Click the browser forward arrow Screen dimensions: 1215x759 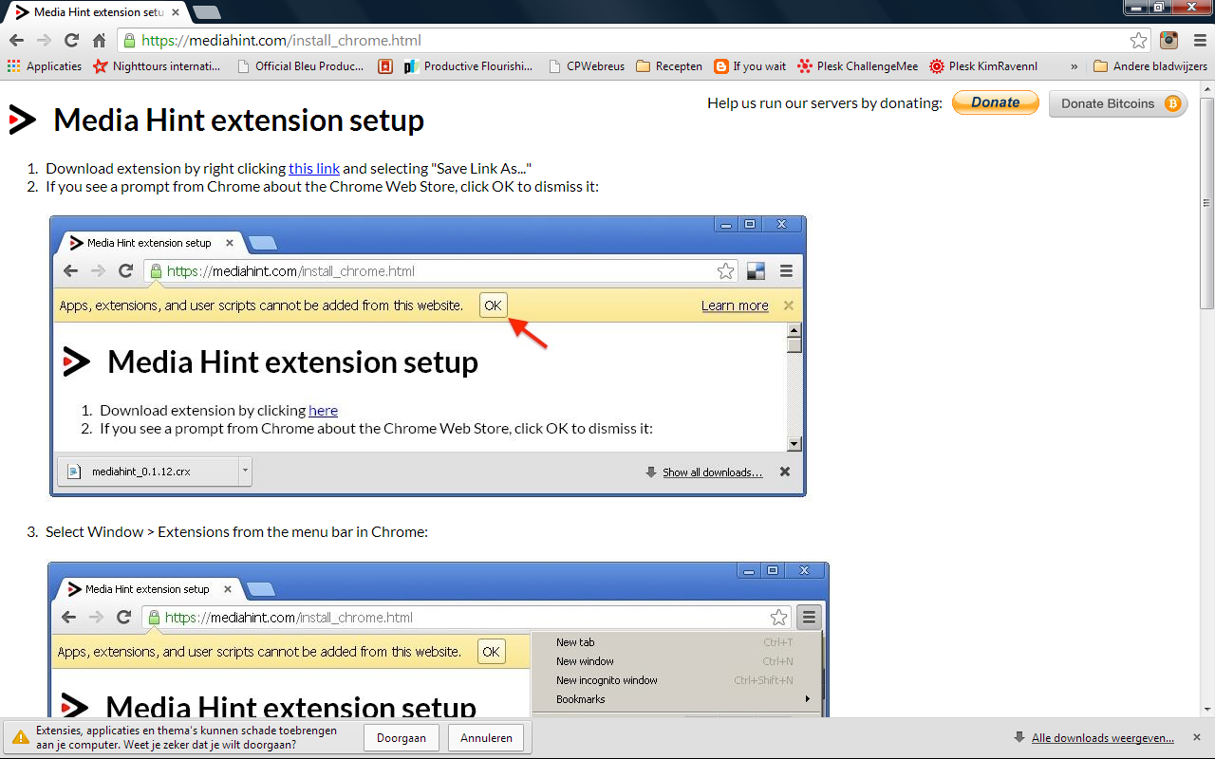tap(44, 41)
